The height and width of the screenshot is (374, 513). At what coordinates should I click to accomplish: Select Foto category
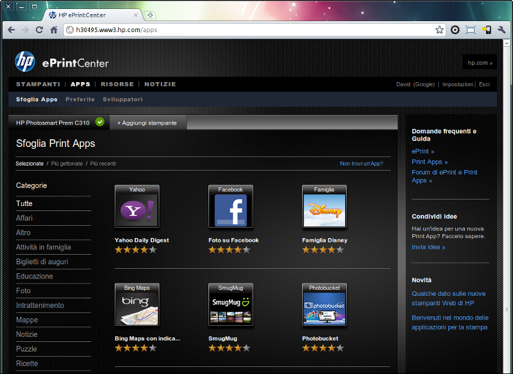[x=23, y=291]
